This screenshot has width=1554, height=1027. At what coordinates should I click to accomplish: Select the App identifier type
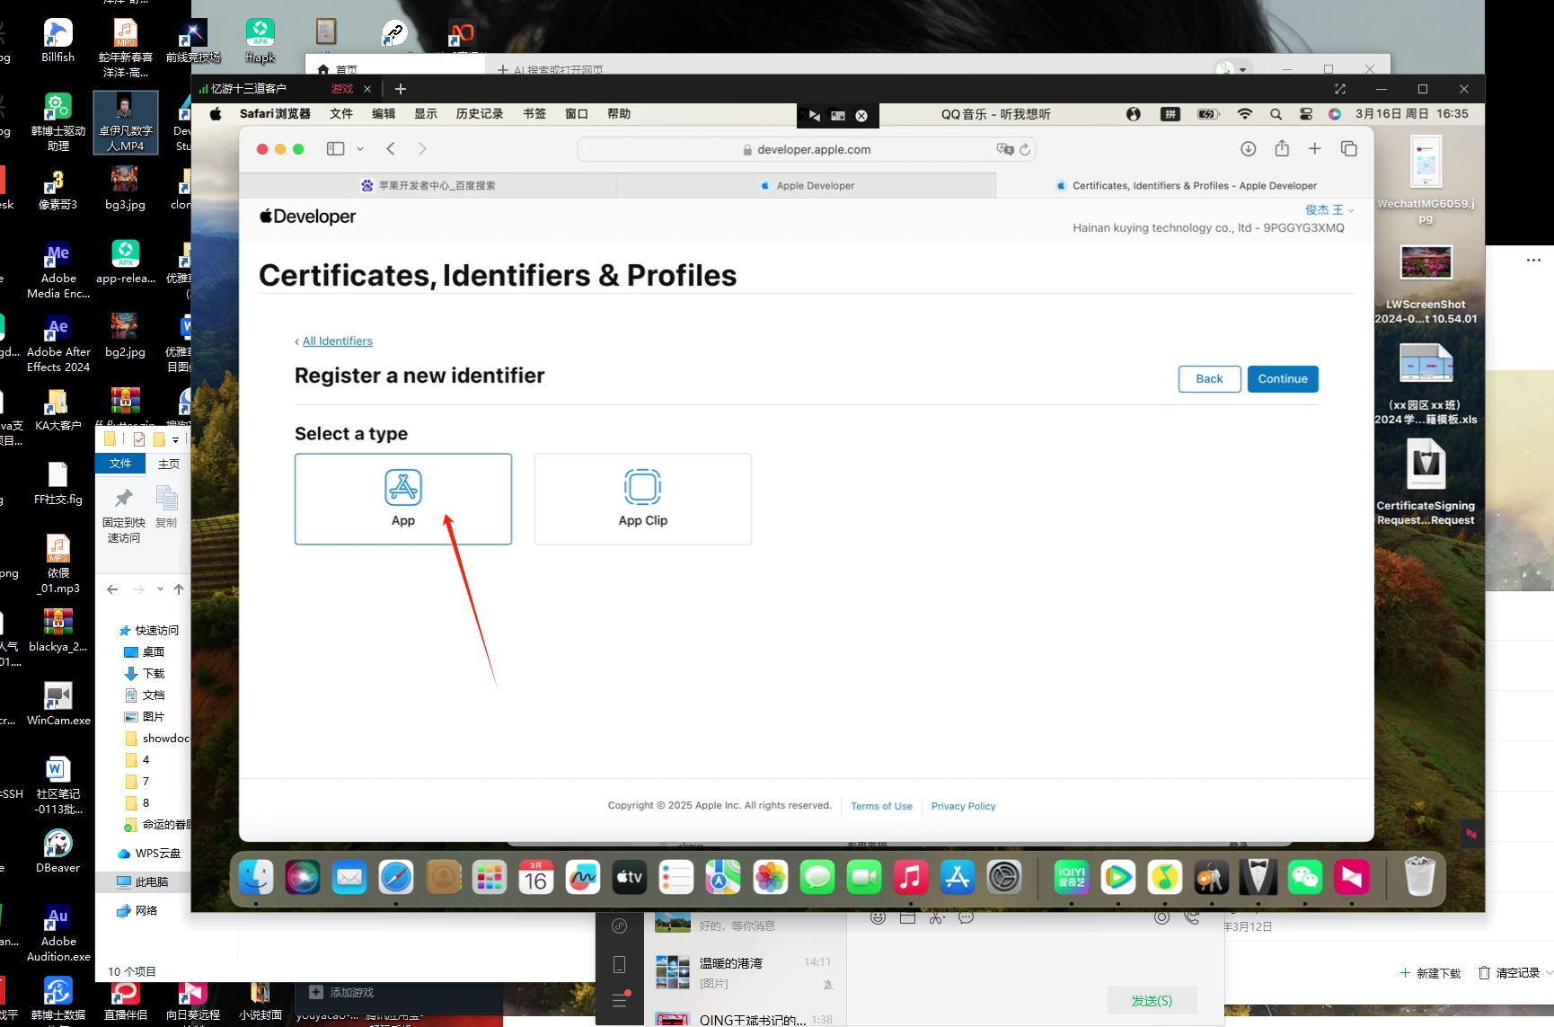[x=403, y=499]
